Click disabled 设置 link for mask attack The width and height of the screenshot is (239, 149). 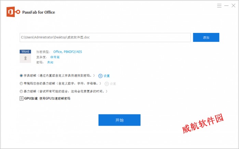(x=113, y=84)
